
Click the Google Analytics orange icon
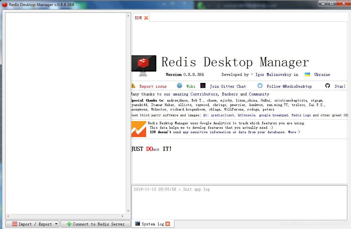(139, 129)
